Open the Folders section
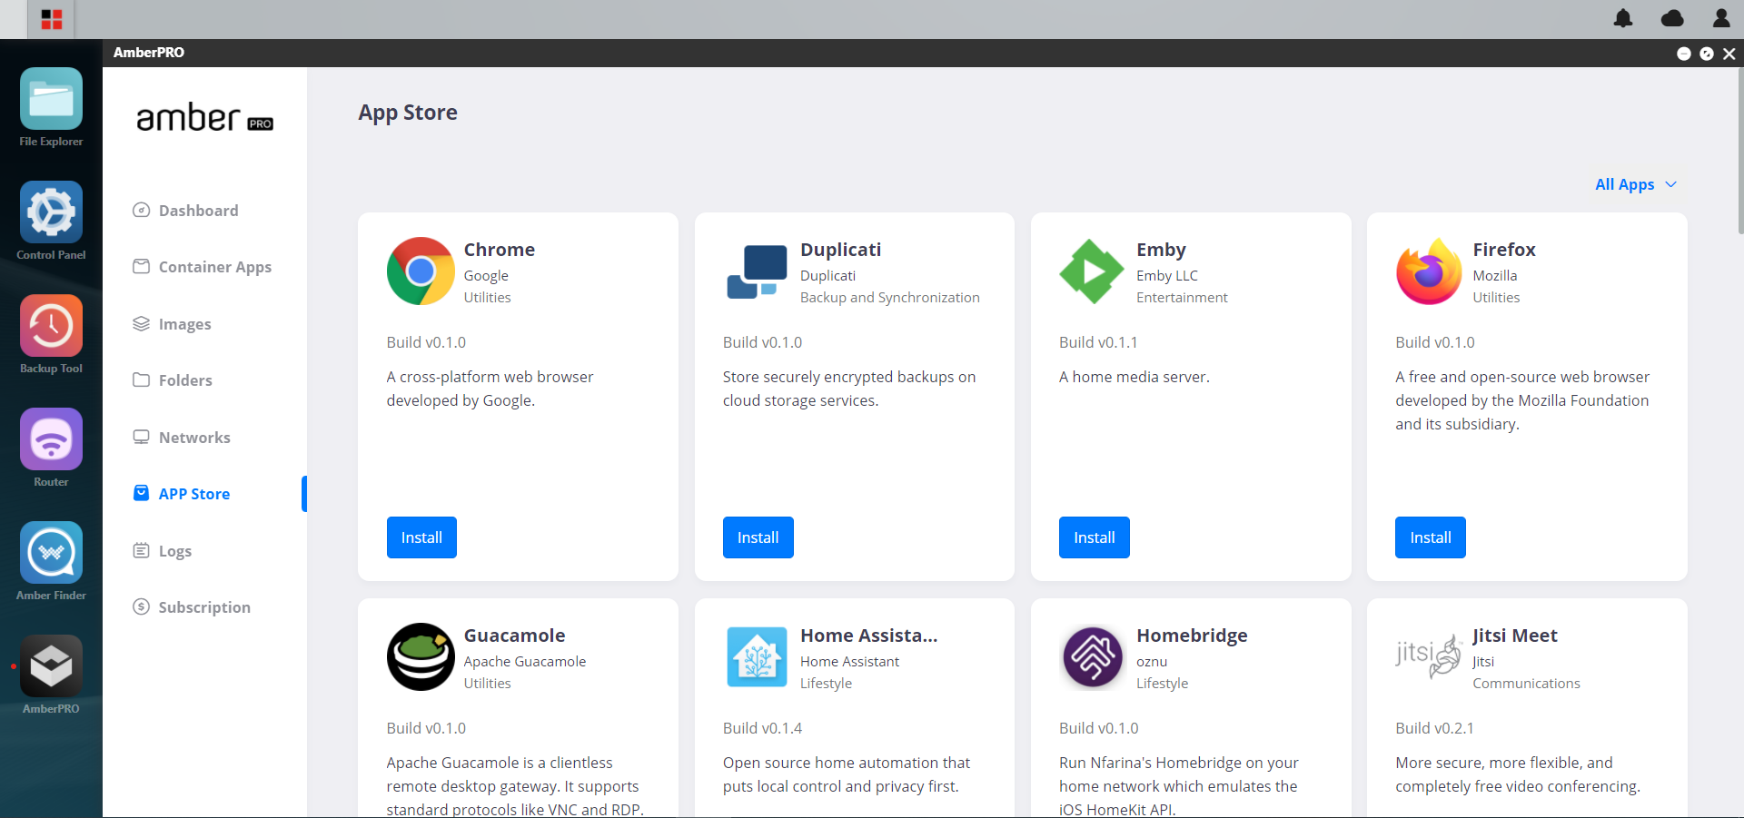The width and height of the screenshot is (1744, 818). coord(185,380)
